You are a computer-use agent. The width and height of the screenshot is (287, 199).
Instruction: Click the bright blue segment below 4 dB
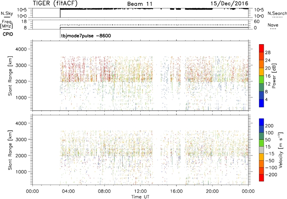click(262, 103)
